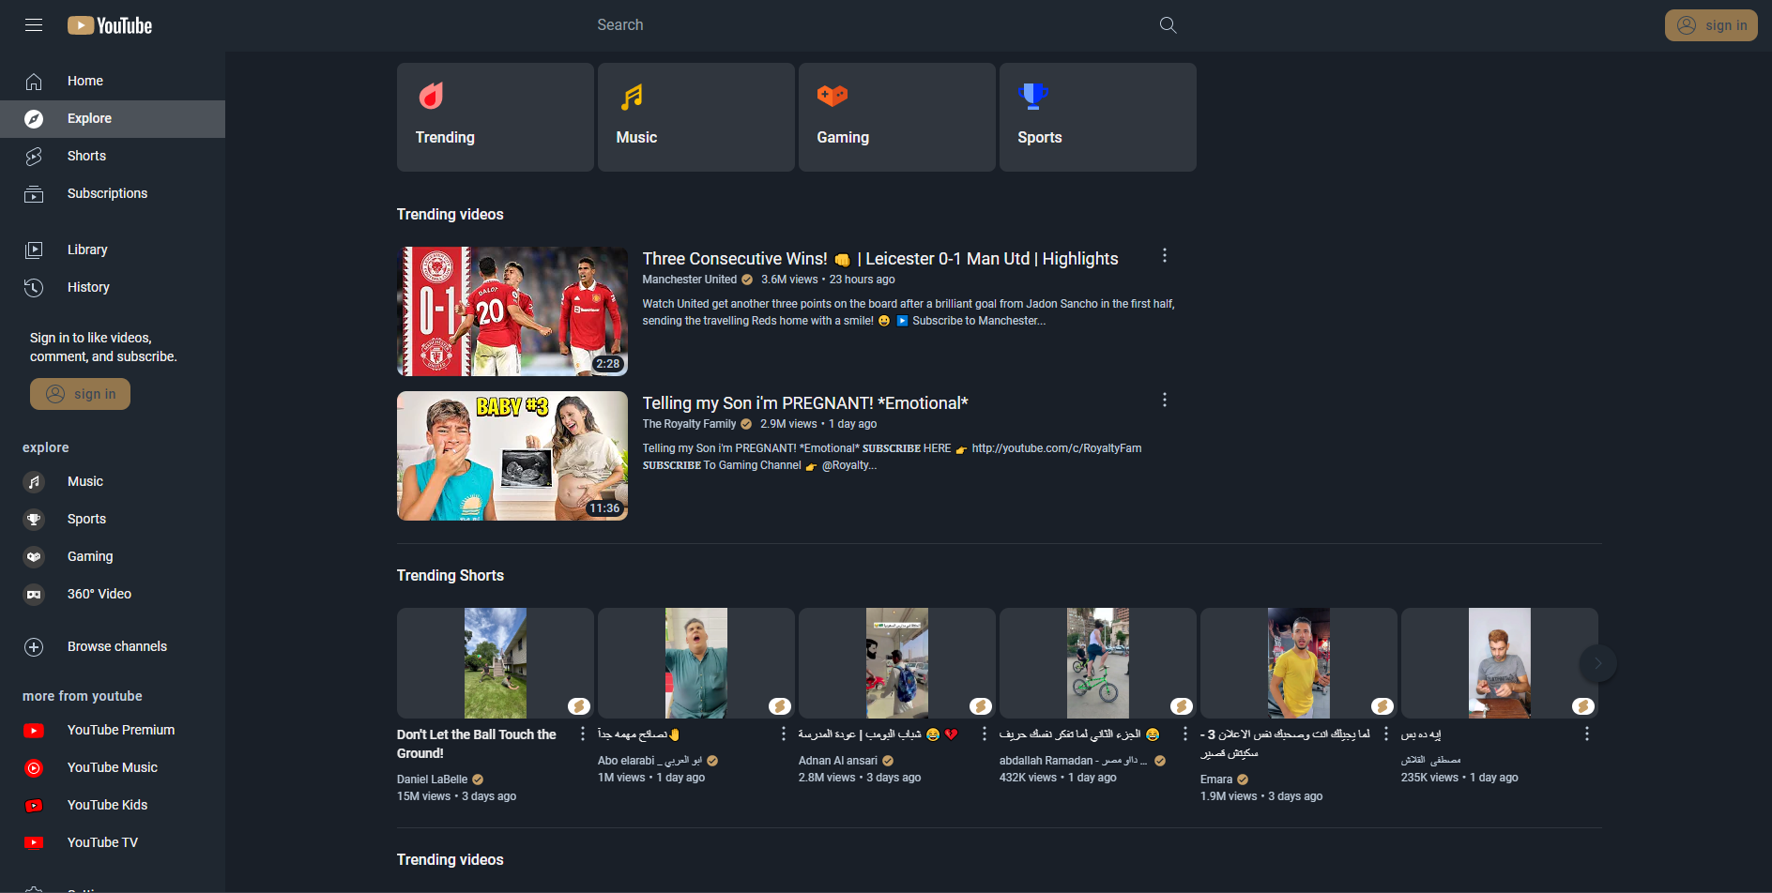Select Shorts in the sidebar
The image size is (1772, 893).
113,157
